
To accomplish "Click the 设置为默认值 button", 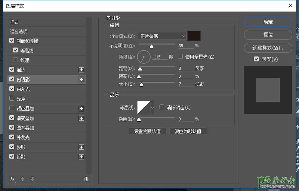I will (x=148, y=131).
